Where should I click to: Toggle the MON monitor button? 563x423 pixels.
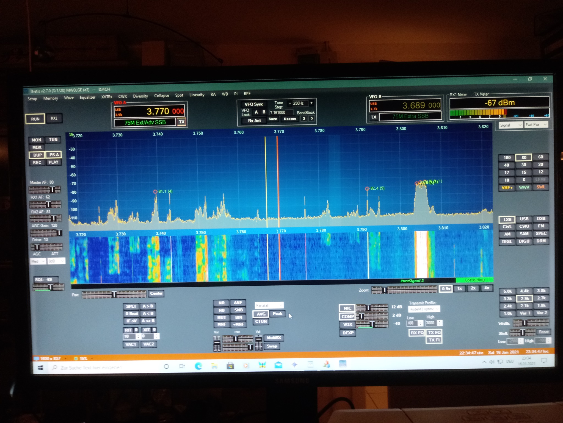[37, 140]
